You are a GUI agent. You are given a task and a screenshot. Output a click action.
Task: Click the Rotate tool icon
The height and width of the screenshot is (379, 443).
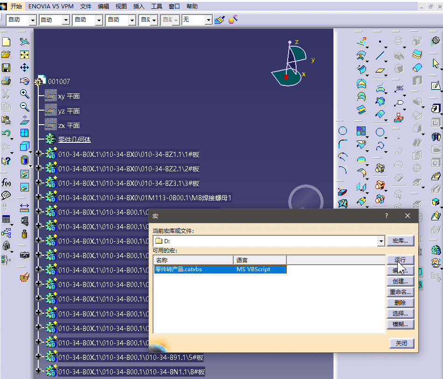pos(24,80)
